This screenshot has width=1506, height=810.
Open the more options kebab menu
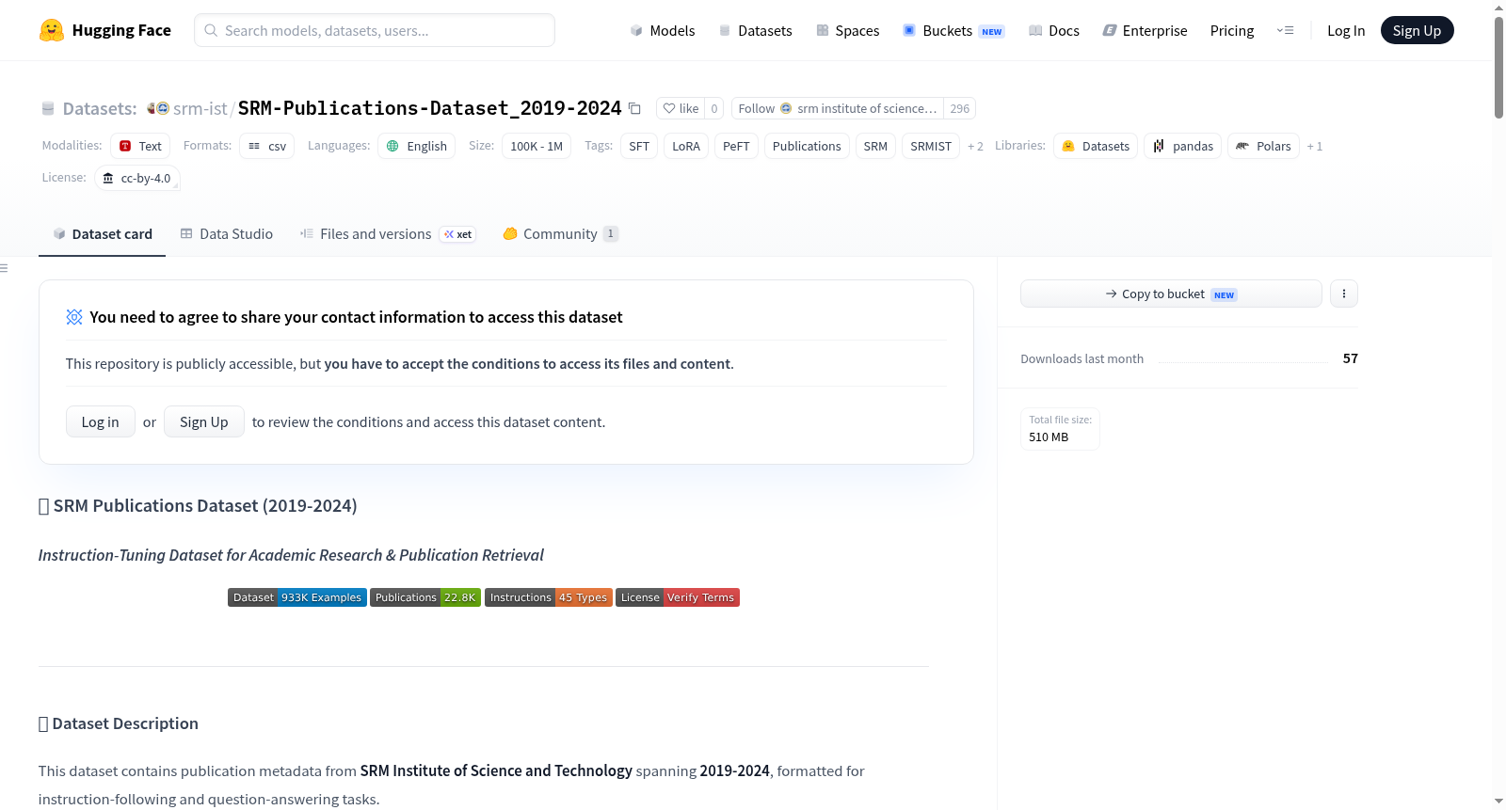tap(1343, 294)
